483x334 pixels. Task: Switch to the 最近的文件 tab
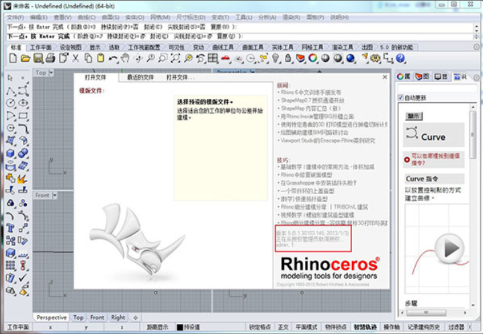pyautogui.click(x=140, y=77)
